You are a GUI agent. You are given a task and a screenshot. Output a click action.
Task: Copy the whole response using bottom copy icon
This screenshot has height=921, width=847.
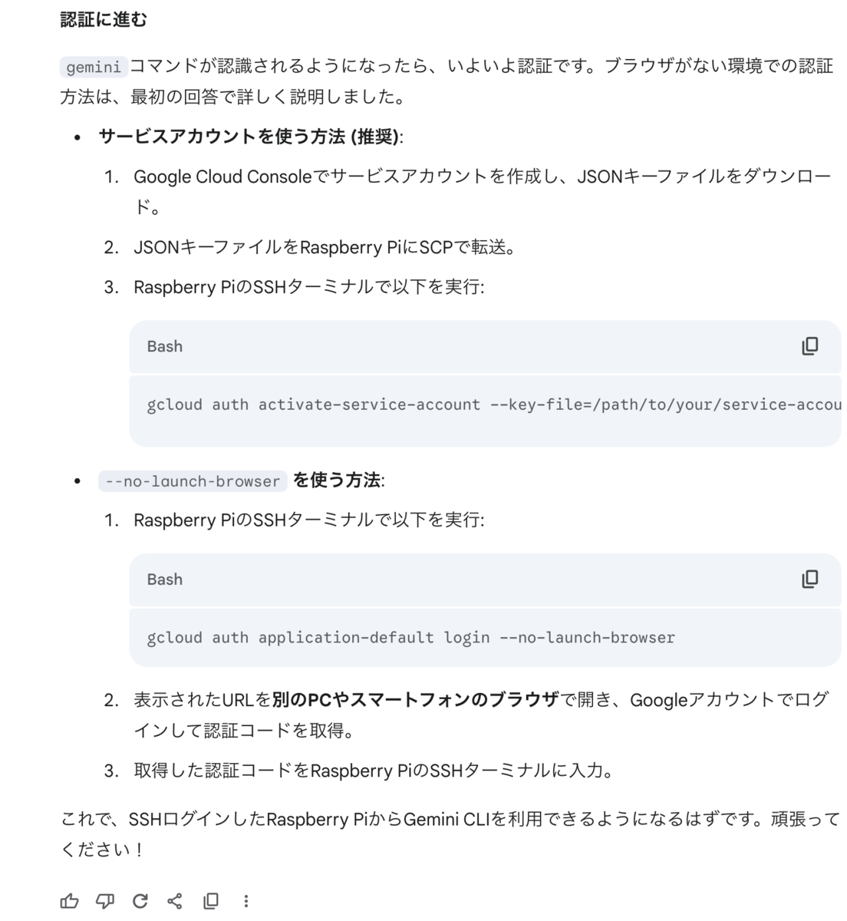(x=210, y=901)
